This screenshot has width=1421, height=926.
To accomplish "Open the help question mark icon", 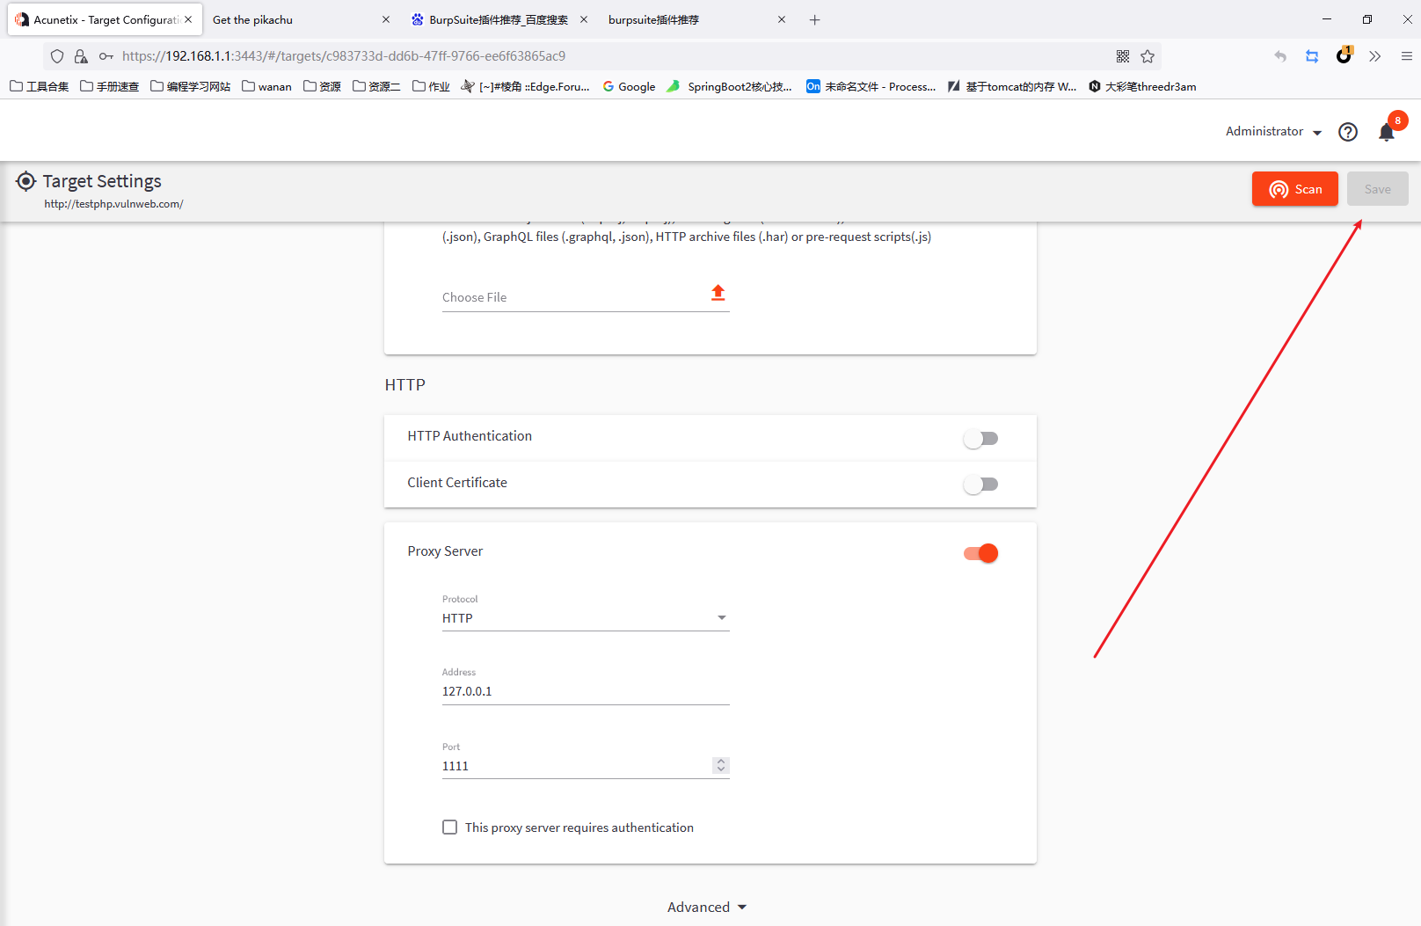I will [x=1348, y=132].
